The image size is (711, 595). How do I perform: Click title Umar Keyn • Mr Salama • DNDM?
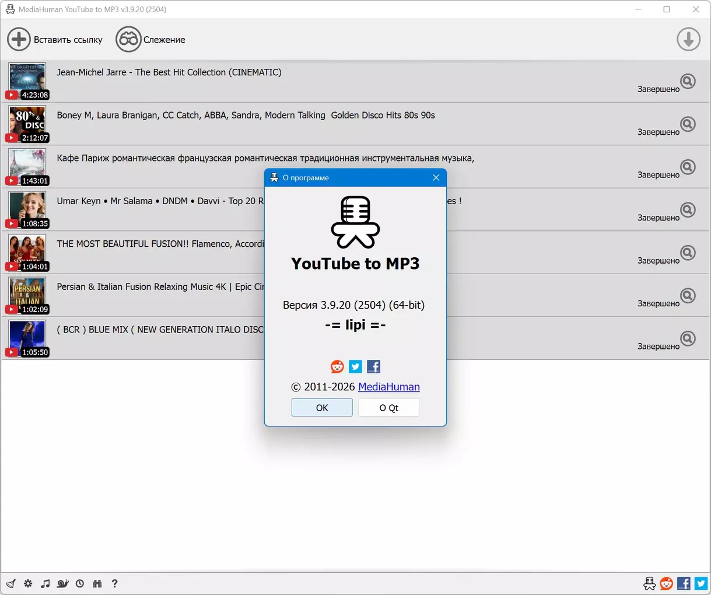point(160,201)
